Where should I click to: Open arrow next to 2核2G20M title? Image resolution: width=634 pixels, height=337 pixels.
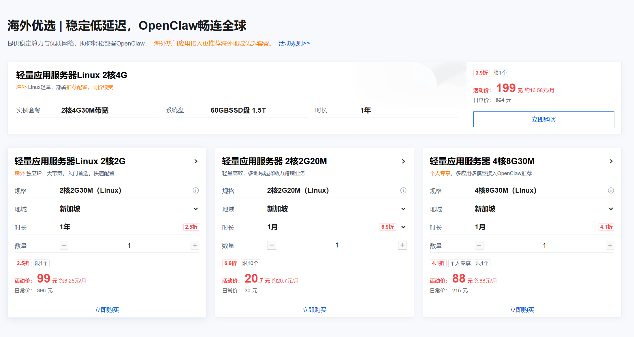point(404,161)
